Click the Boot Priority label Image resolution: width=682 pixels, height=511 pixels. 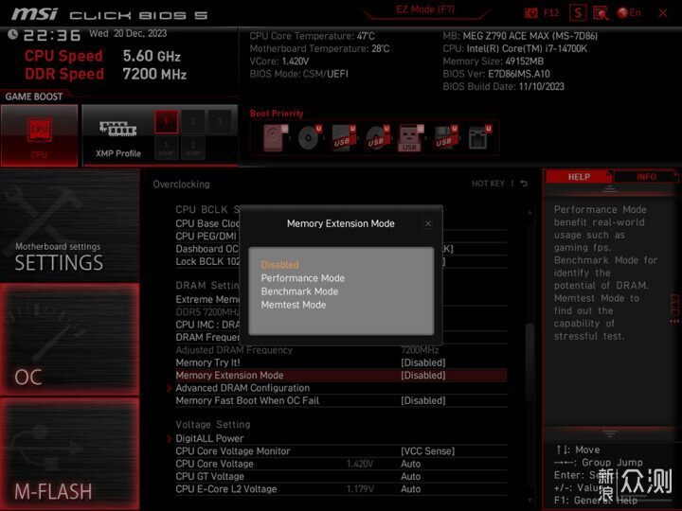tap(277, 114)
